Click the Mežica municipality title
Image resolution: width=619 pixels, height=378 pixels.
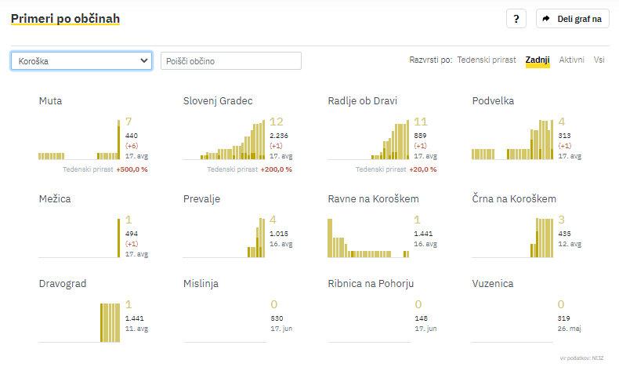pyautogui.click(x=55, y=198)
